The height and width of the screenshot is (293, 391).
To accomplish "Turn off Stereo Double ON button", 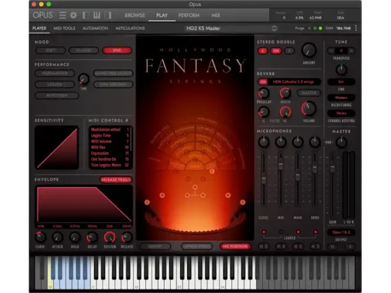I will pos(276,51).
